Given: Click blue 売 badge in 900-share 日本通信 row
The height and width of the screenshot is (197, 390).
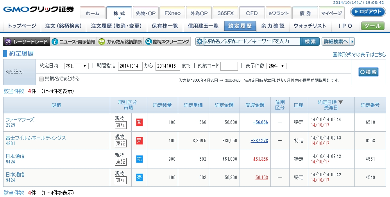Looking at the screenshot, I should 140,159.
